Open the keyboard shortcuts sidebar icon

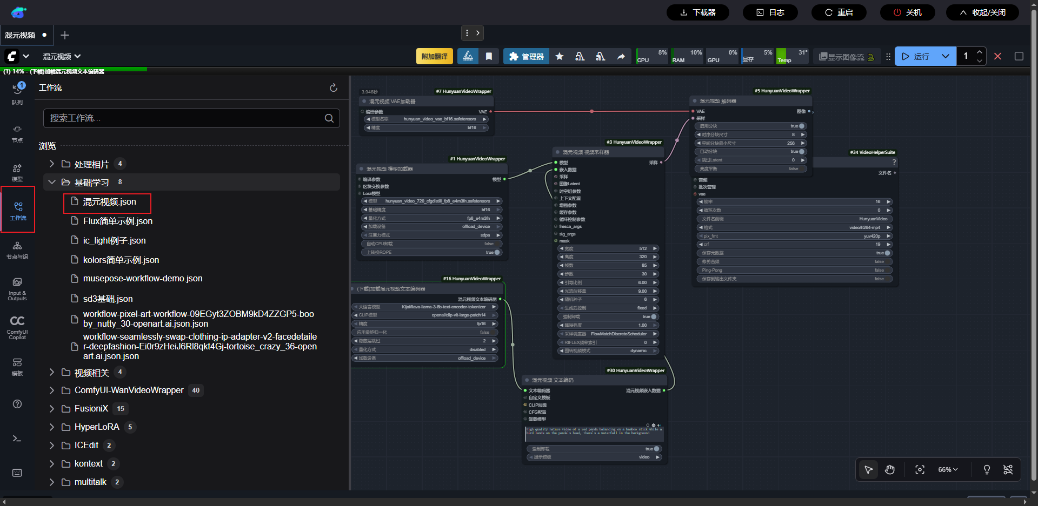point(17,473)
